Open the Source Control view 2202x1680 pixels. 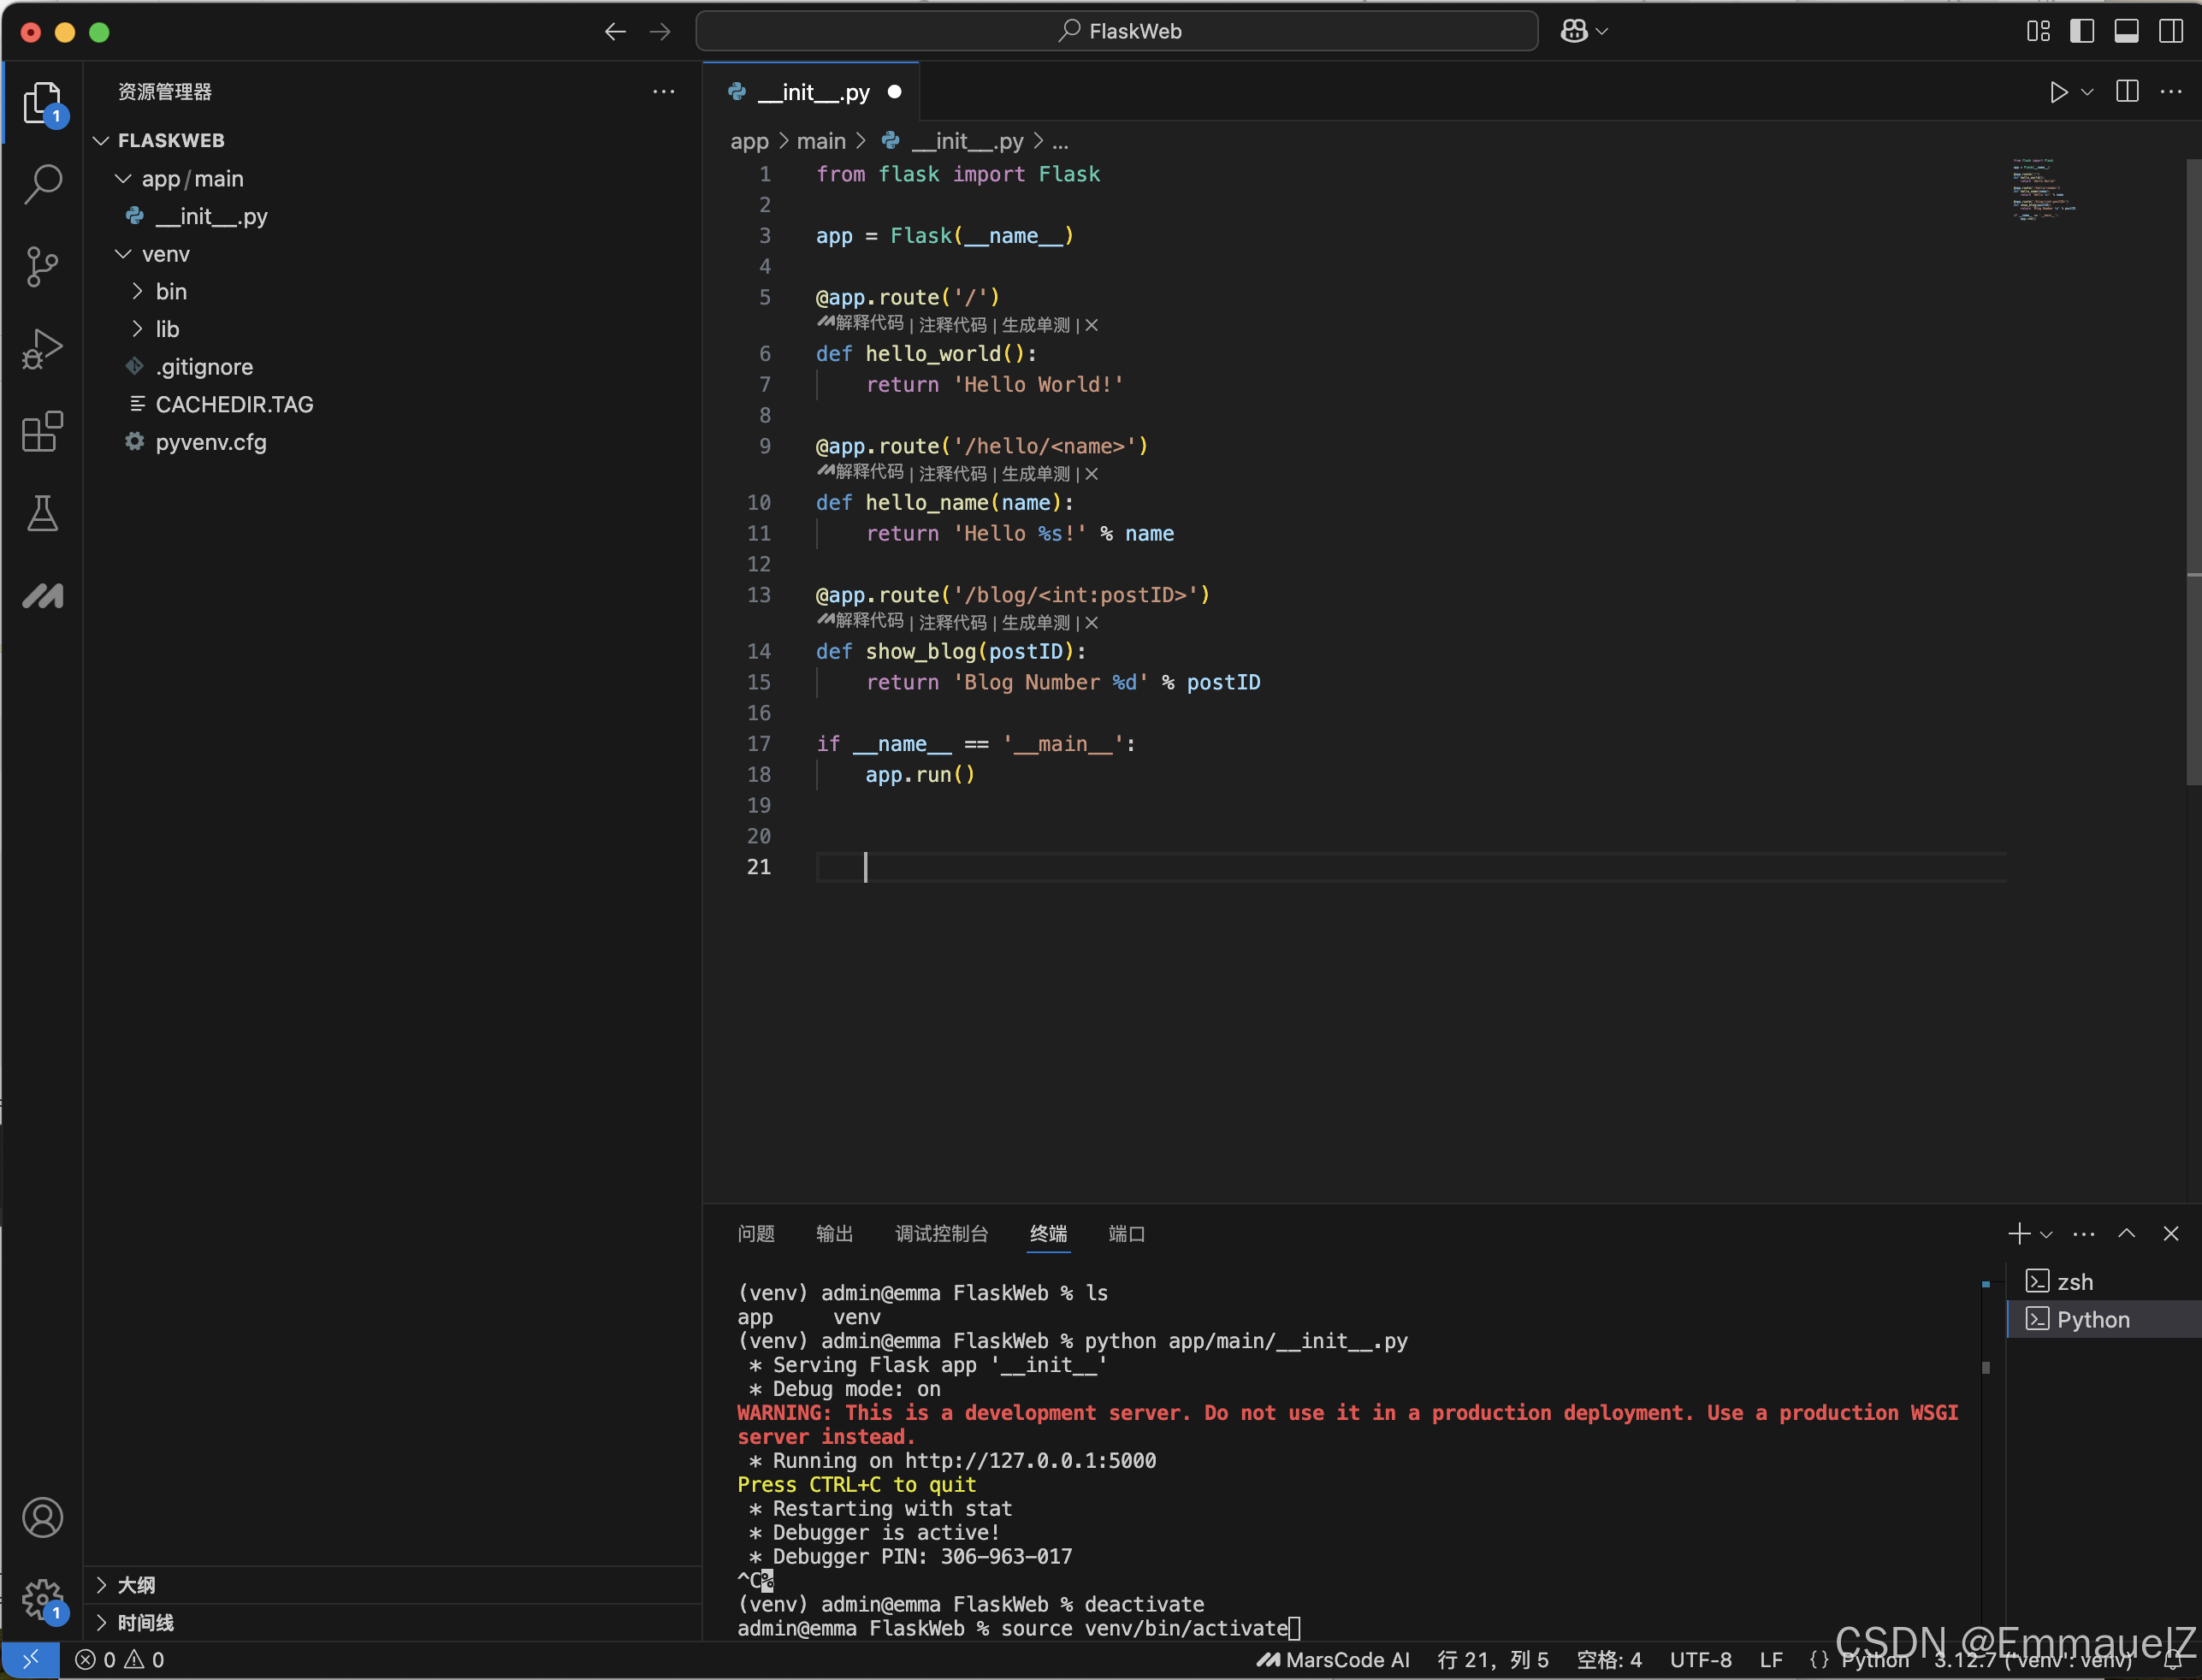pyautogui.click(x=43, y=267)
